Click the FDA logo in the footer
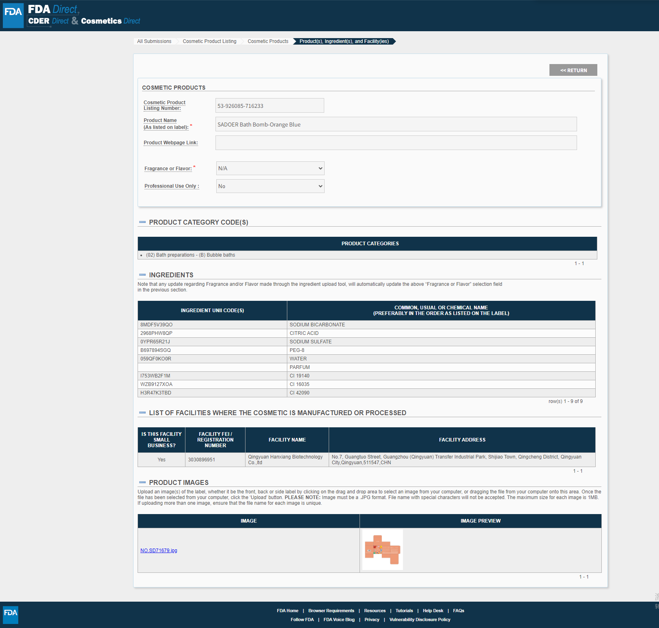The height and width of the screenshot is (628, 659). [x=11, y=615]
